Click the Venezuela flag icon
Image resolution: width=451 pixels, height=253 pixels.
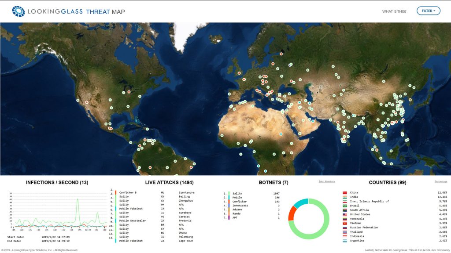tap(345, 219)
